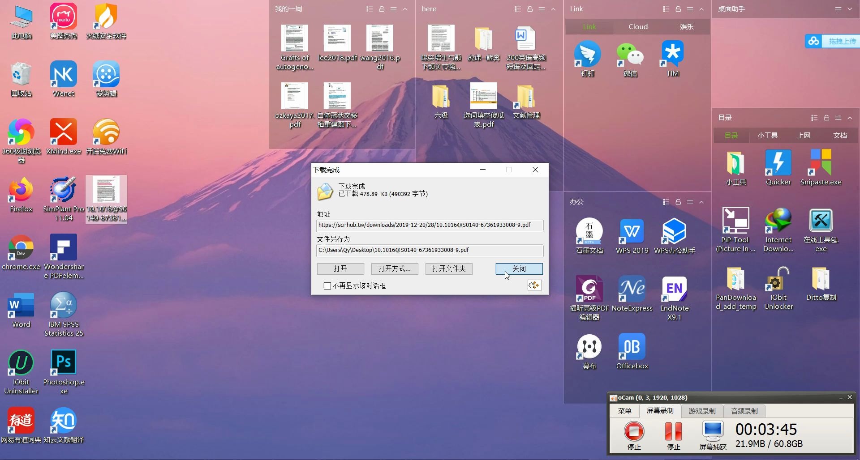Switch to the Cloud tab in Link panel
Screen dimensions: 860x460
point(638,27)
